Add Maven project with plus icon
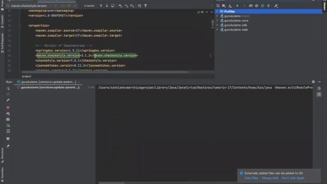The image size is (327, 184). click(x=237, y=6)
